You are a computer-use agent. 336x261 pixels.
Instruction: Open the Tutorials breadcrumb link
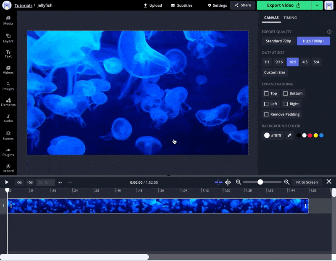point(23,6)
